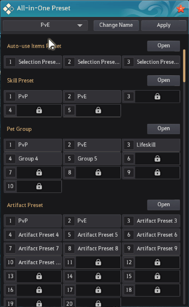Click the lock icon on Pet Group slot 6

(157, 158)
